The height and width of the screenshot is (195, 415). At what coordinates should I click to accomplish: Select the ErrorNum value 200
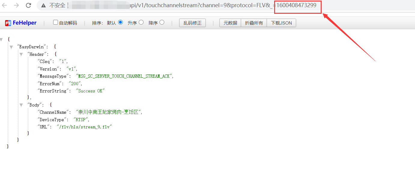pyautogui.click(x=75, y=84)
